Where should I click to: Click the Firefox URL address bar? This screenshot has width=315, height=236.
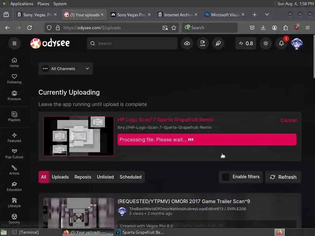click(x=112, y=28)
